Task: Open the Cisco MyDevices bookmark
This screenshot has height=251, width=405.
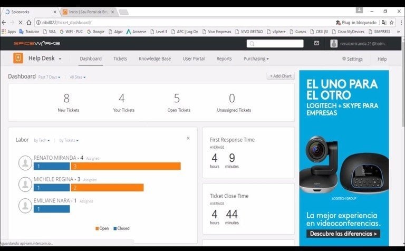Action: point(348,32)
